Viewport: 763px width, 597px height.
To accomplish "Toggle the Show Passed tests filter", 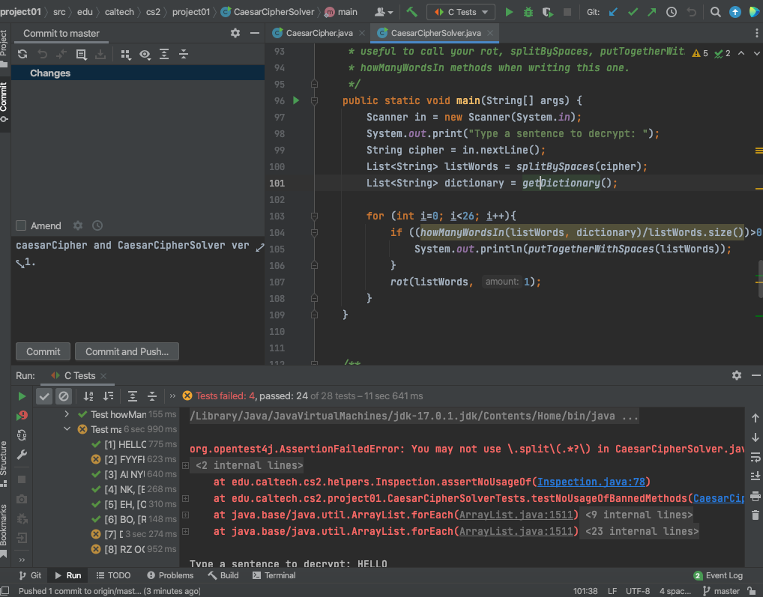I will (44, 396).
